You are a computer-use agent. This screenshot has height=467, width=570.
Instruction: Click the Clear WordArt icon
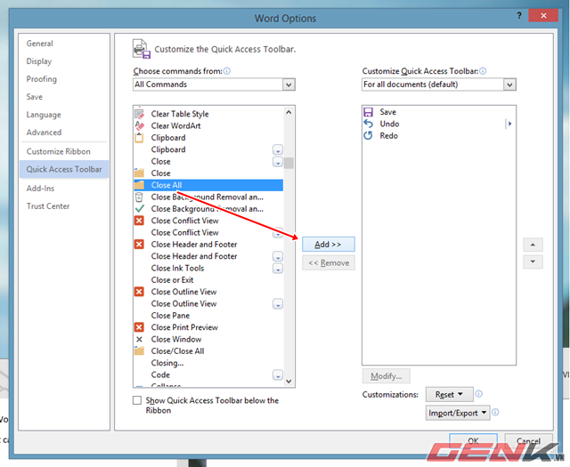(x=139, y=125)
